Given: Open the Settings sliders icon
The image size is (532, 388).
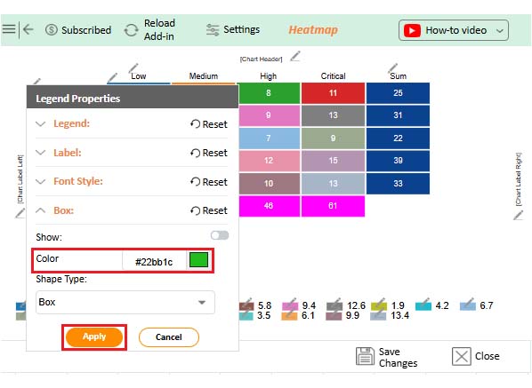Looking at the screenshot, I should pyautogui.click(x=213, y=30).
